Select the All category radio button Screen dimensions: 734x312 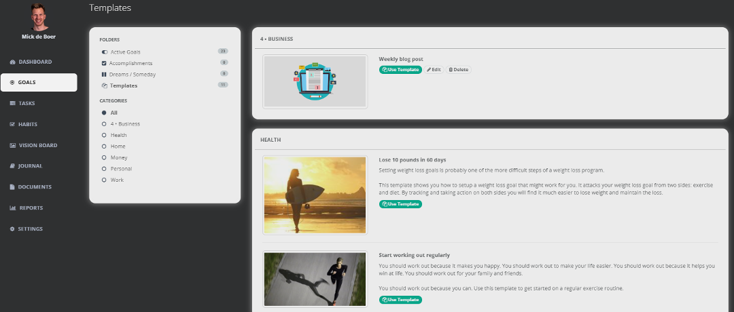(104, 113)
